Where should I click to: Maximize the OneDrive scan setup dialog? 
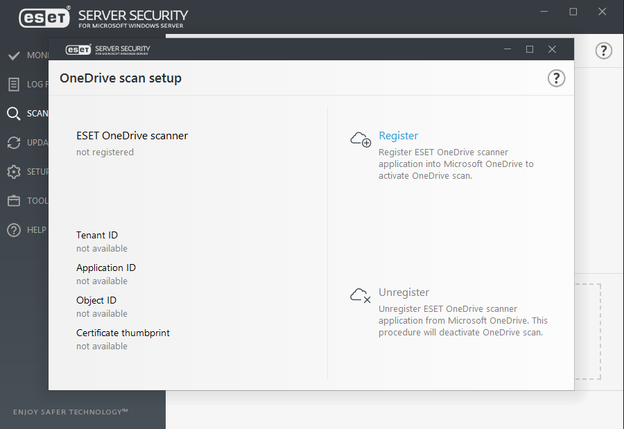tap(530, 49)
